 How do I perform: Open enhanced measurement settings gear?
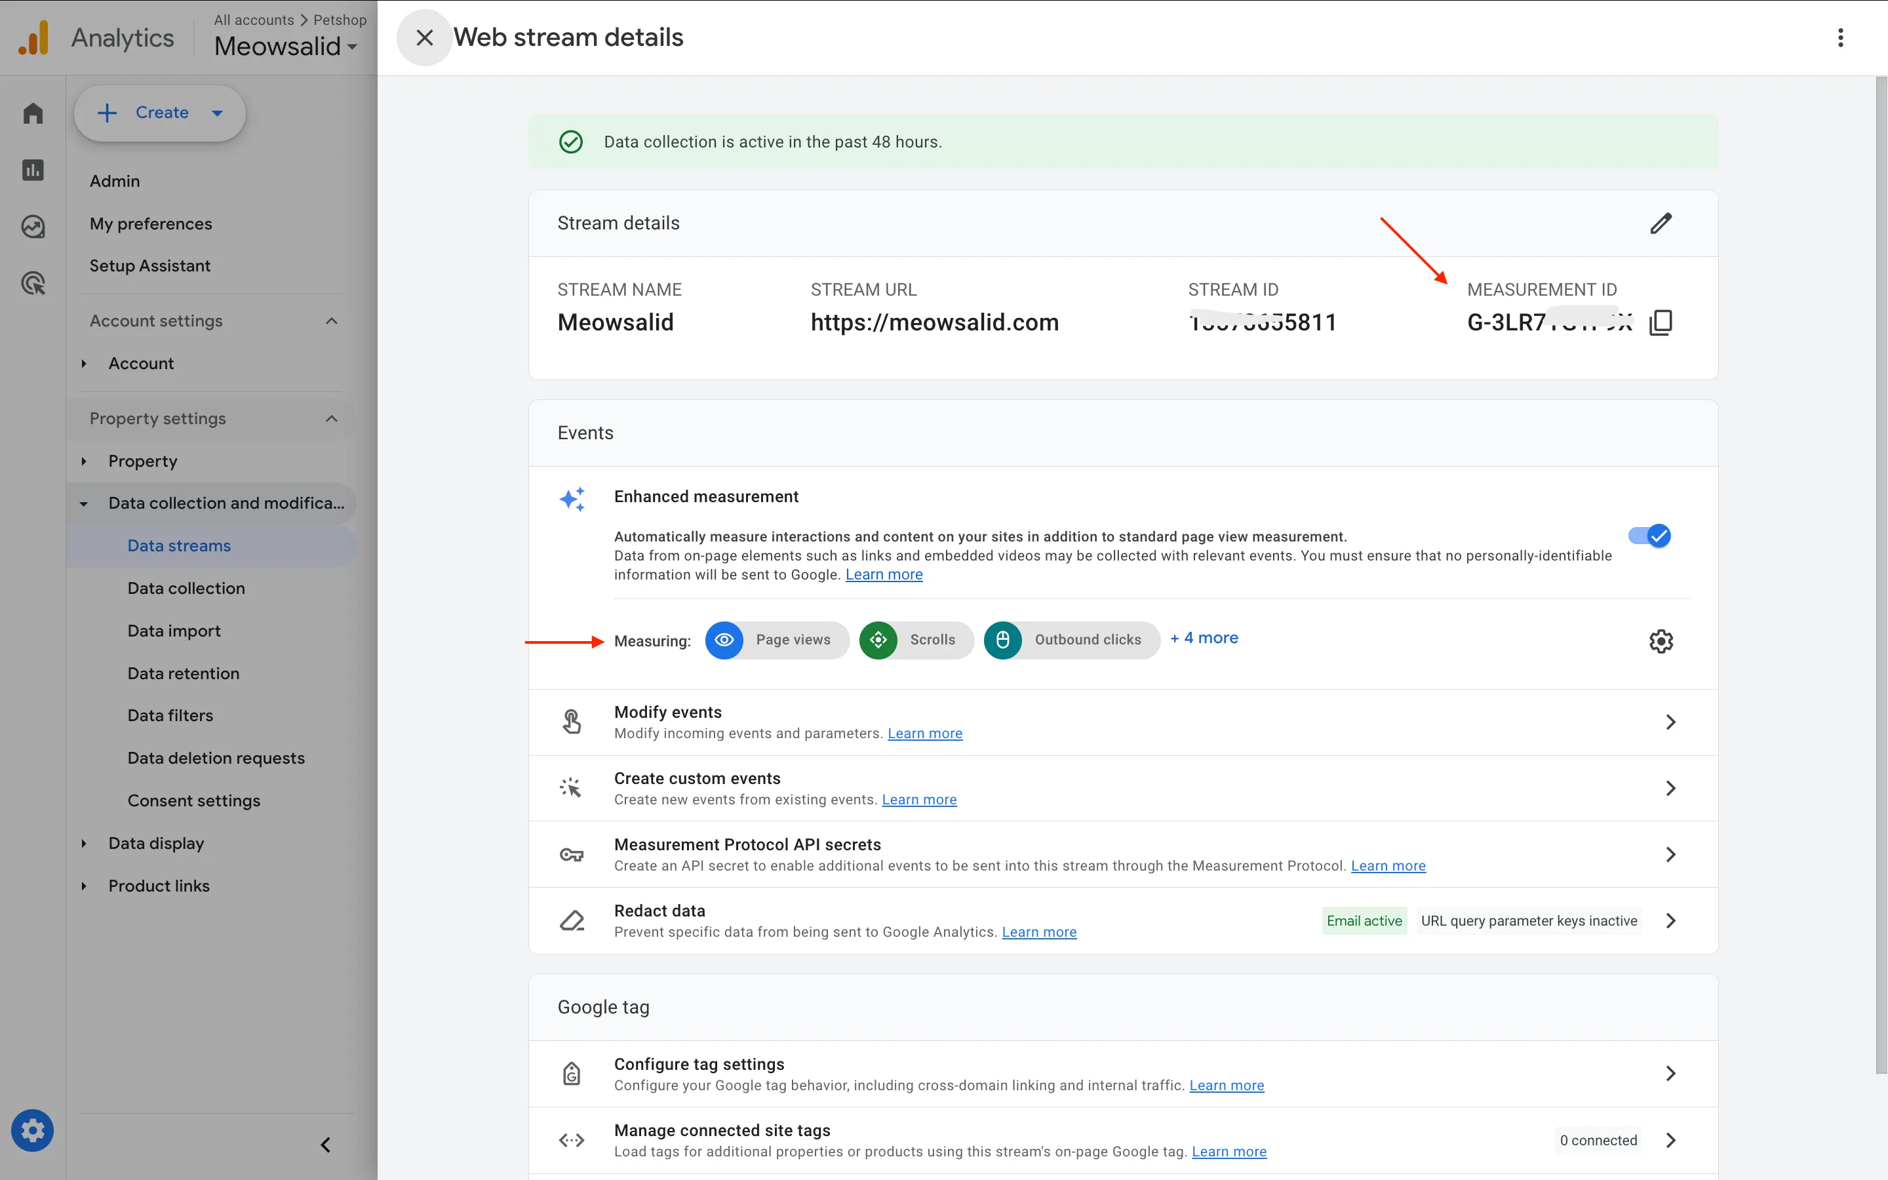tap(1661, 640)
